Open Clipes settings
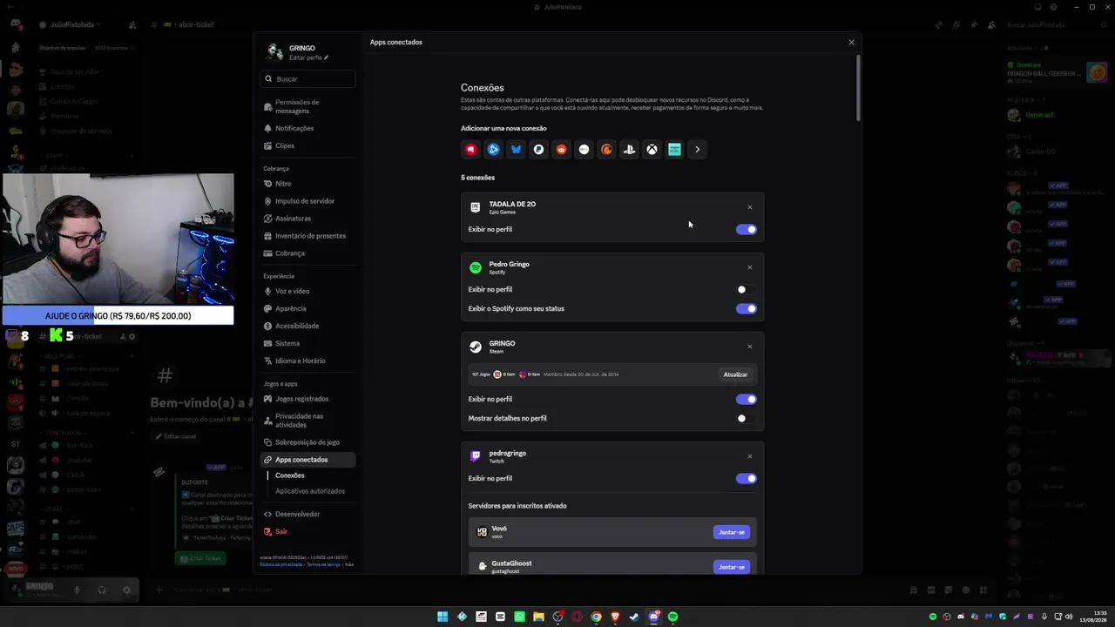 [x=308, y=146]
